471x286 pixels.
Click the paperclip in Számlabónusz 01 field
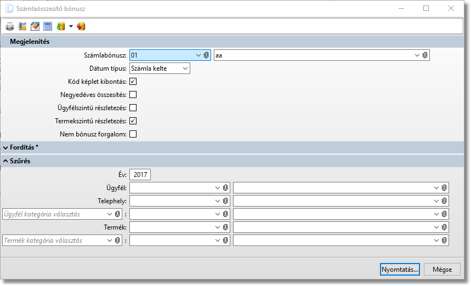tap(206, 55)
